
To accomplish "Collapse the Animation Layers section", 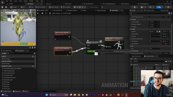I will 1,66.
